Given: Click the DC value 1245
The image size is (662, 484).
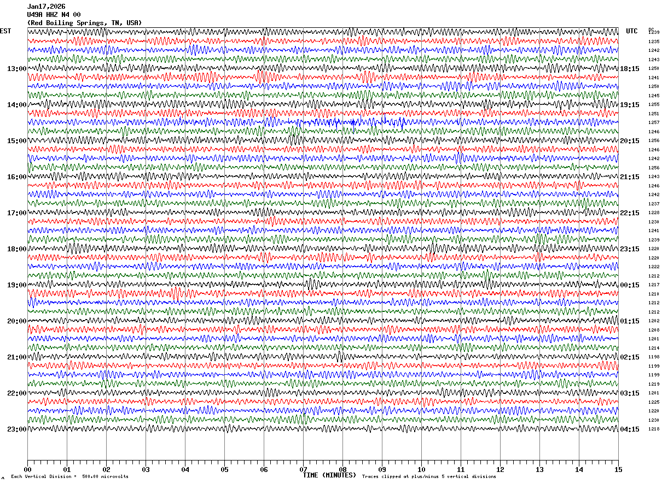Looking at the screenshot, I should [654, 96].
